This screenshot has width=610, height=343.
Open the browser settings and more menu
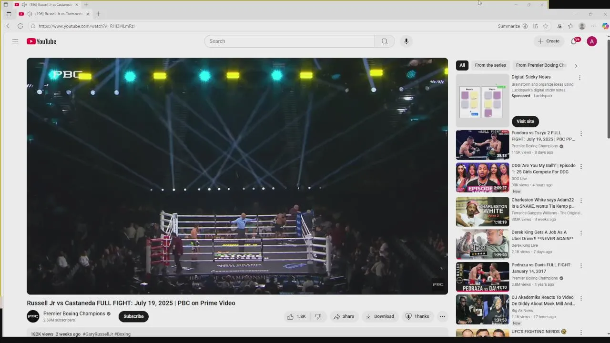coord(593,26)
